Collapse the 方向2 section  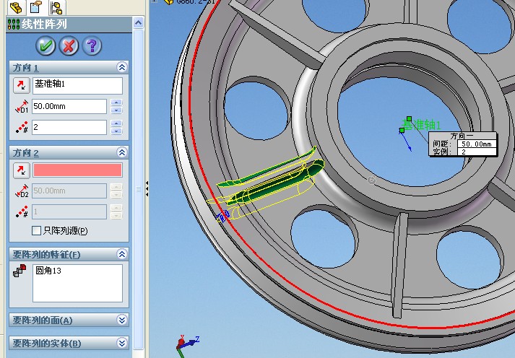click(122, 152)
